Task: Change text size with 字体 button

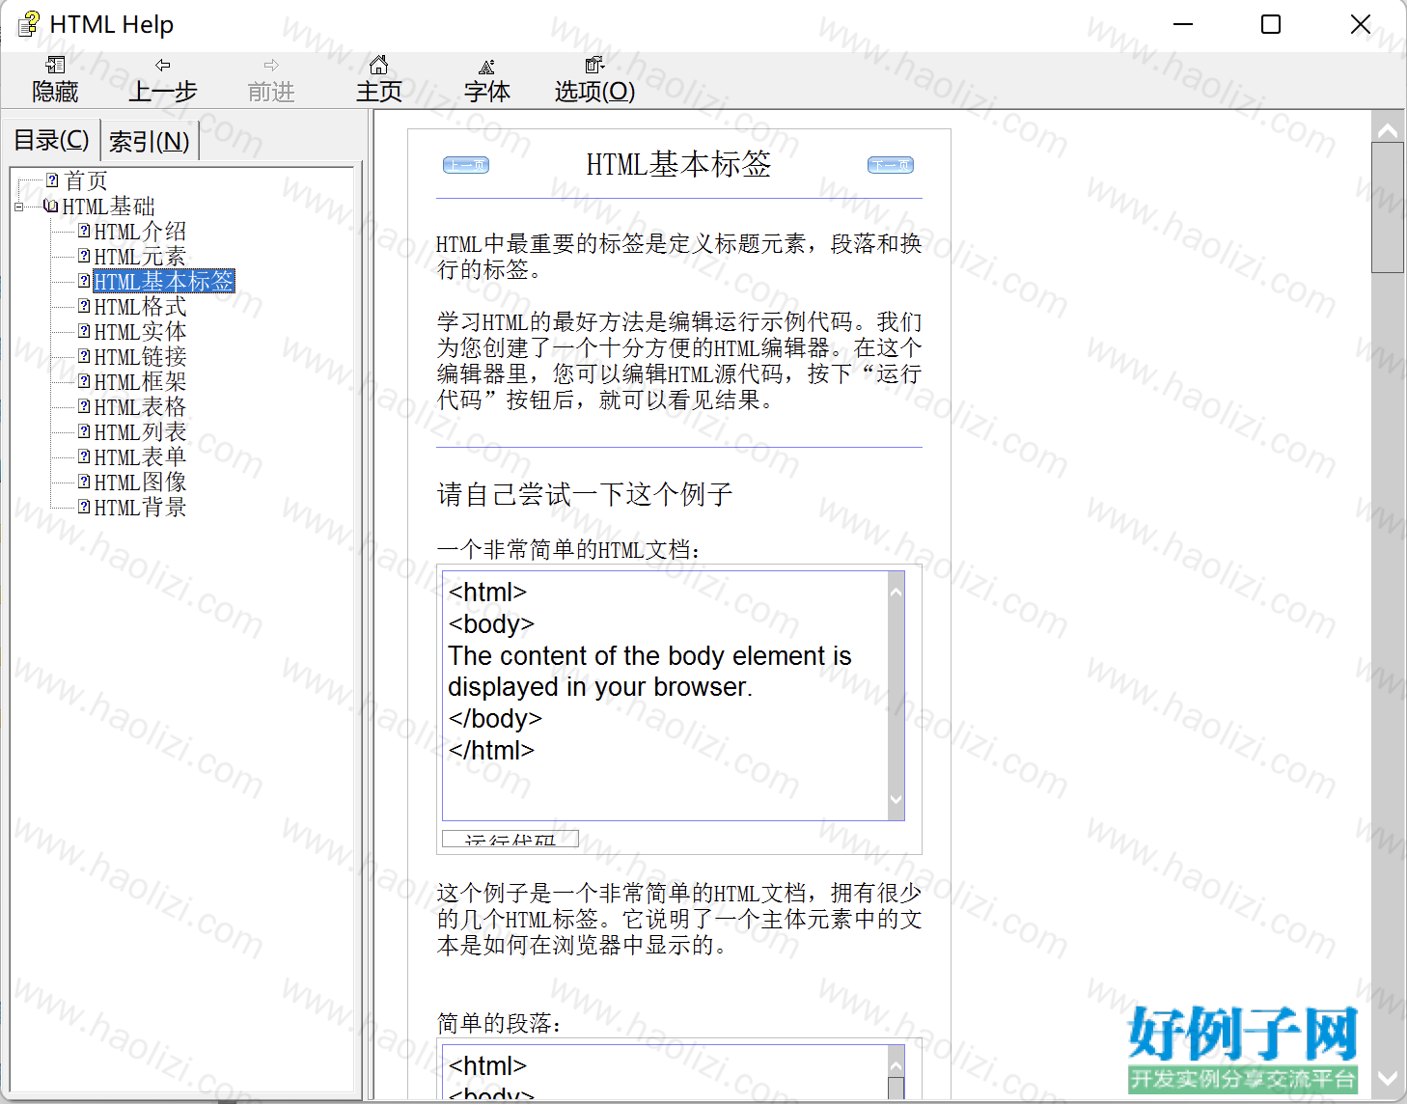Action: pos(487,80)
